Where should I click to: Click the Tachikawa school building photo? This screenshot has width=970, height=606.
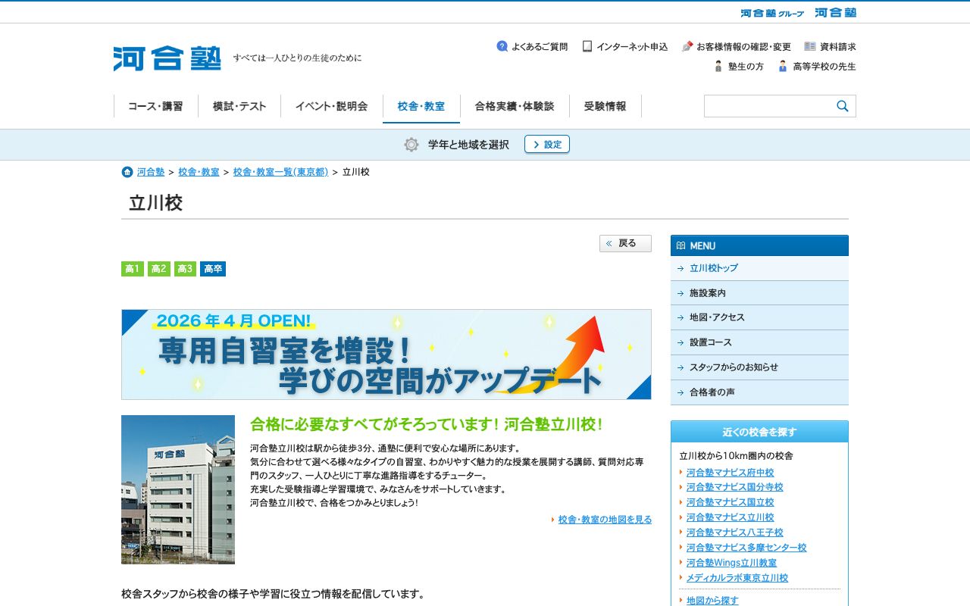178,489
